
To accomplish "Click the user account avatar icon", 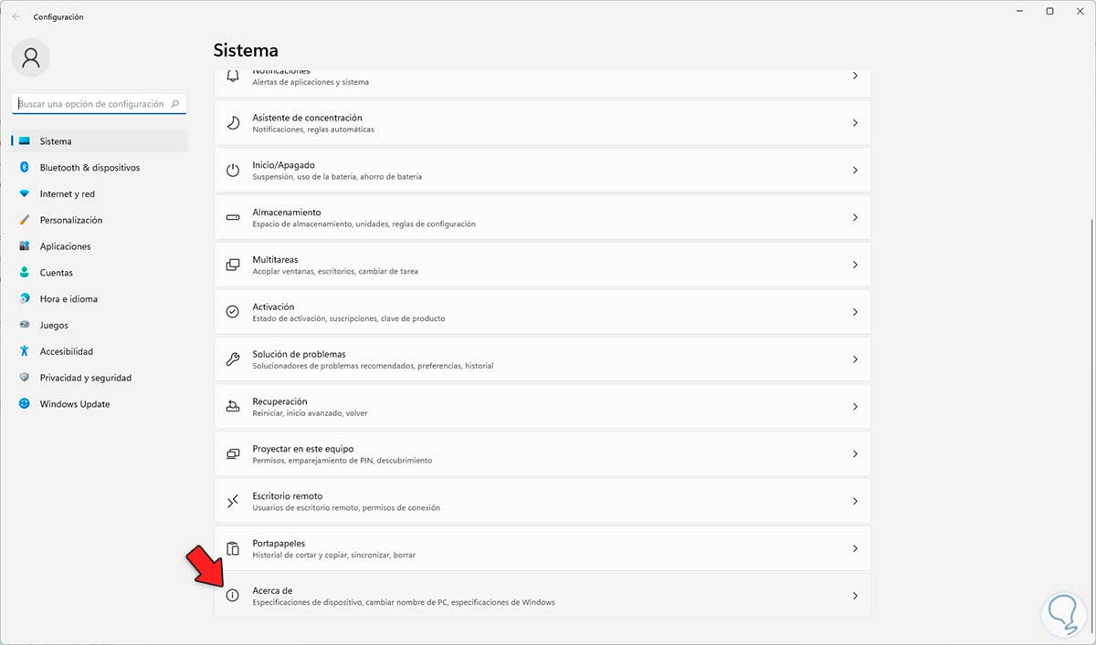I will click(31, 58).
